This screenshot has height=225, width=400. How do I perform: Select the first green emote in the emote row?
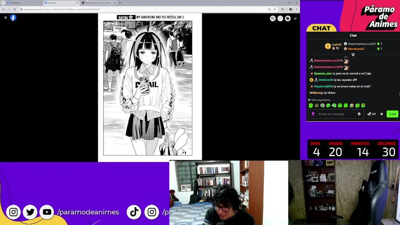(x=311, y=106)
